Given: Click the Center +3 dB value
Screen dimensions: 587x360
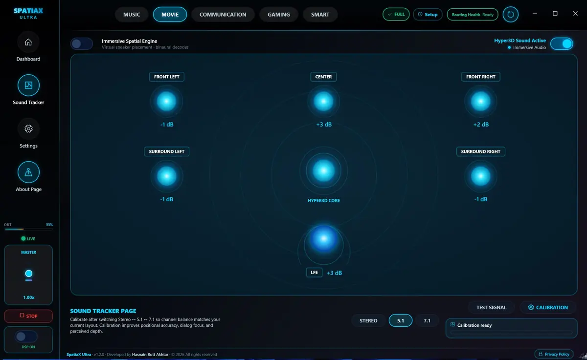Looking at the screenshot, I should 324,125.
